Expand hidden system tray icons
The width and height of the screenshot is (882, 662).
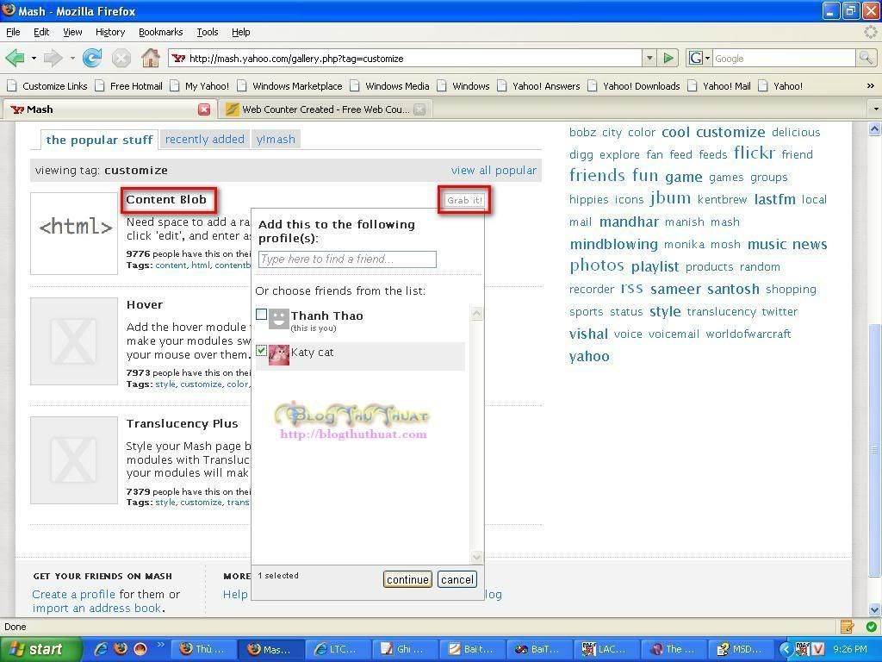click(x=787, y=649)
